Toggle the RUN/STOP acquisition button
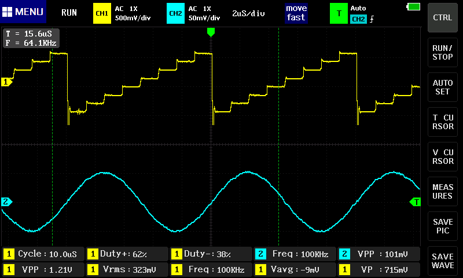This screenshot has height=278, width=463. coord(443,53)
